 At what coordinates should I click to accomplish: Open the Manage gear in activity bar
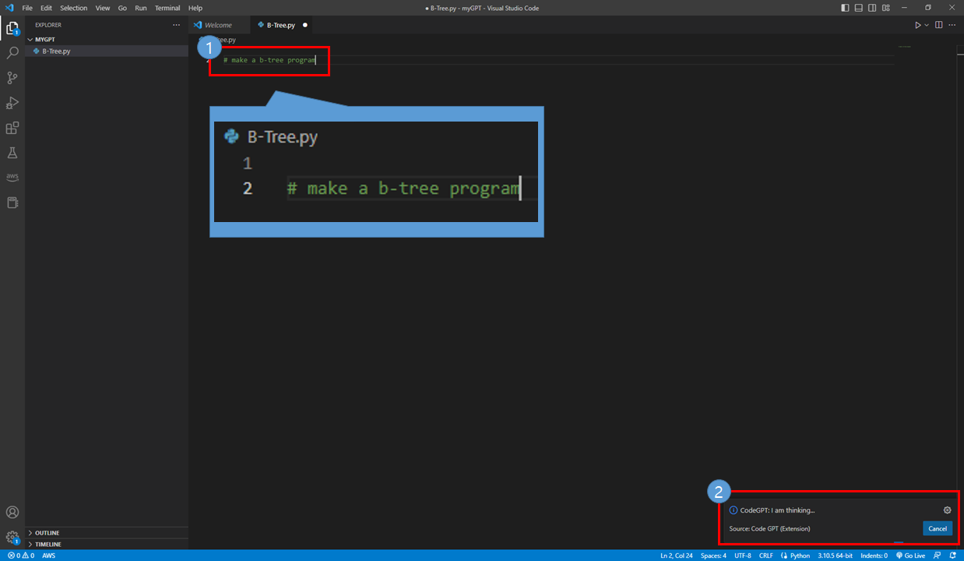pyautogui.click(x=12, y=537)
